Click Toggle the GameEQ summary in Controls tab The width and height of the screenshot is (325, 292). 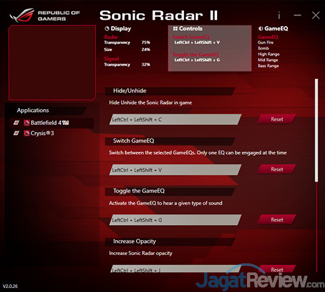click(x=196, y=57)
